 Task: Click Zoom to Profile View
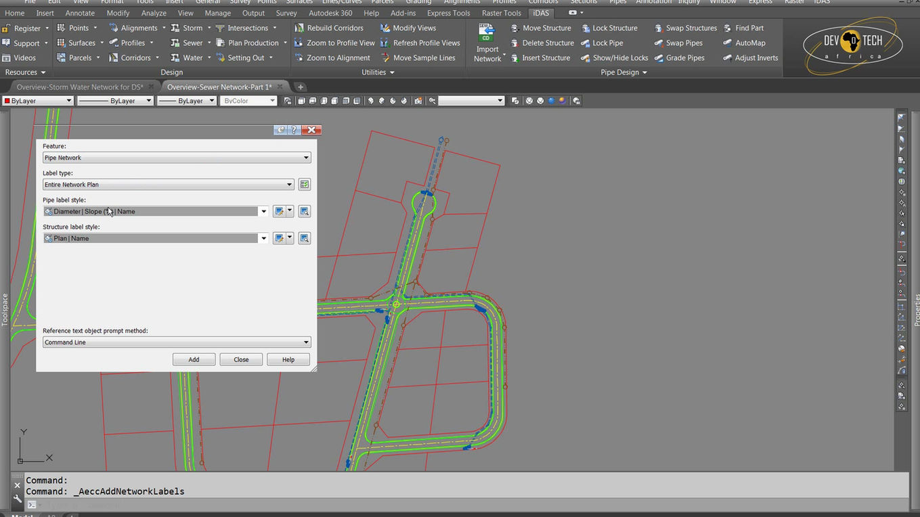pos(334,43)
